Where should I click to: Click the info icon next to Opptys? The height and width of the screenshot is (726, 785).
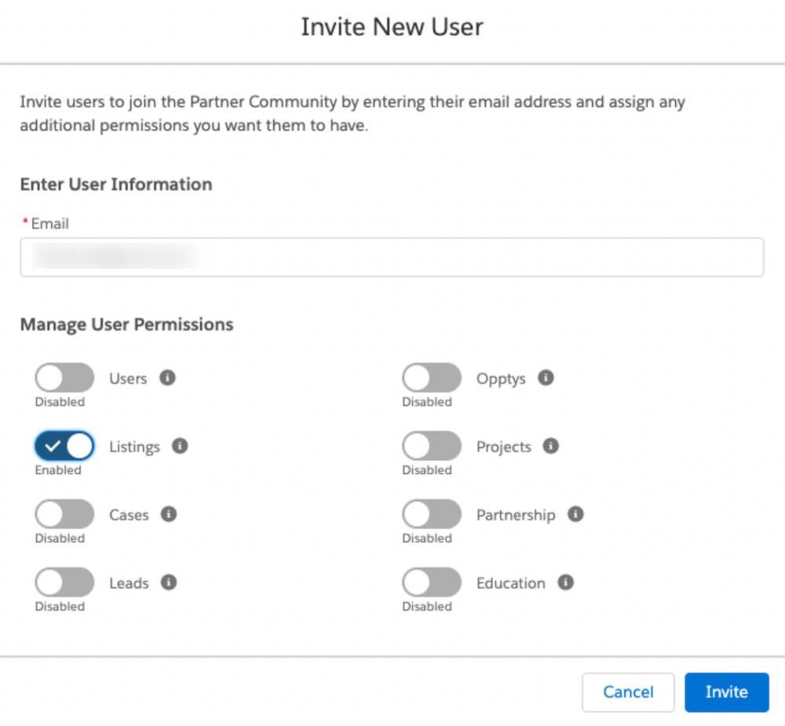(x=546, y=378)
